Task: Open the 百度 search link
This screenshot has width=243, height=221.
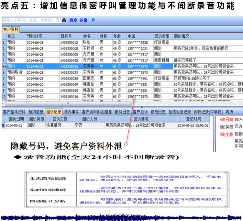Action: (x=73, y=20)
